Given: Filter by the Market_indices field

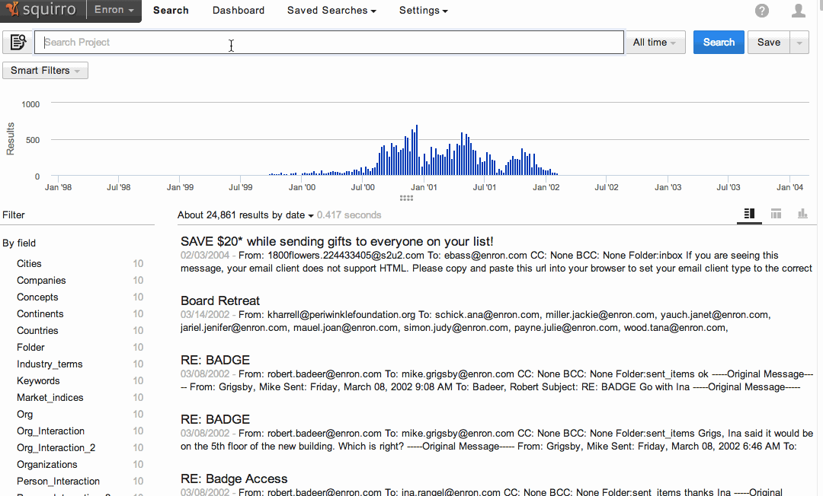Looking at the screenshot, I should 50,398.
